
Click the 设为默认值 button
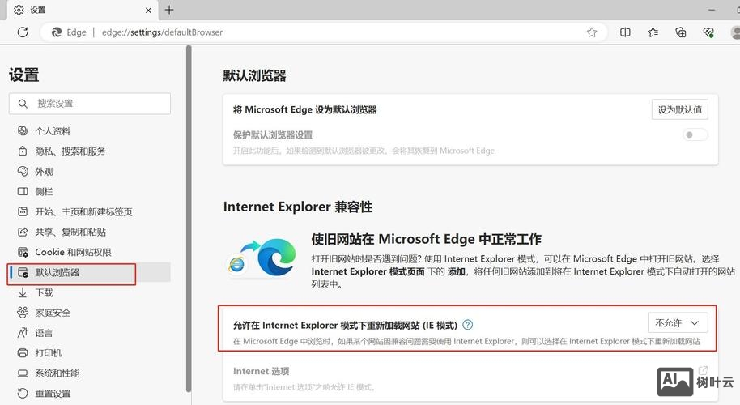pos(679,109)
